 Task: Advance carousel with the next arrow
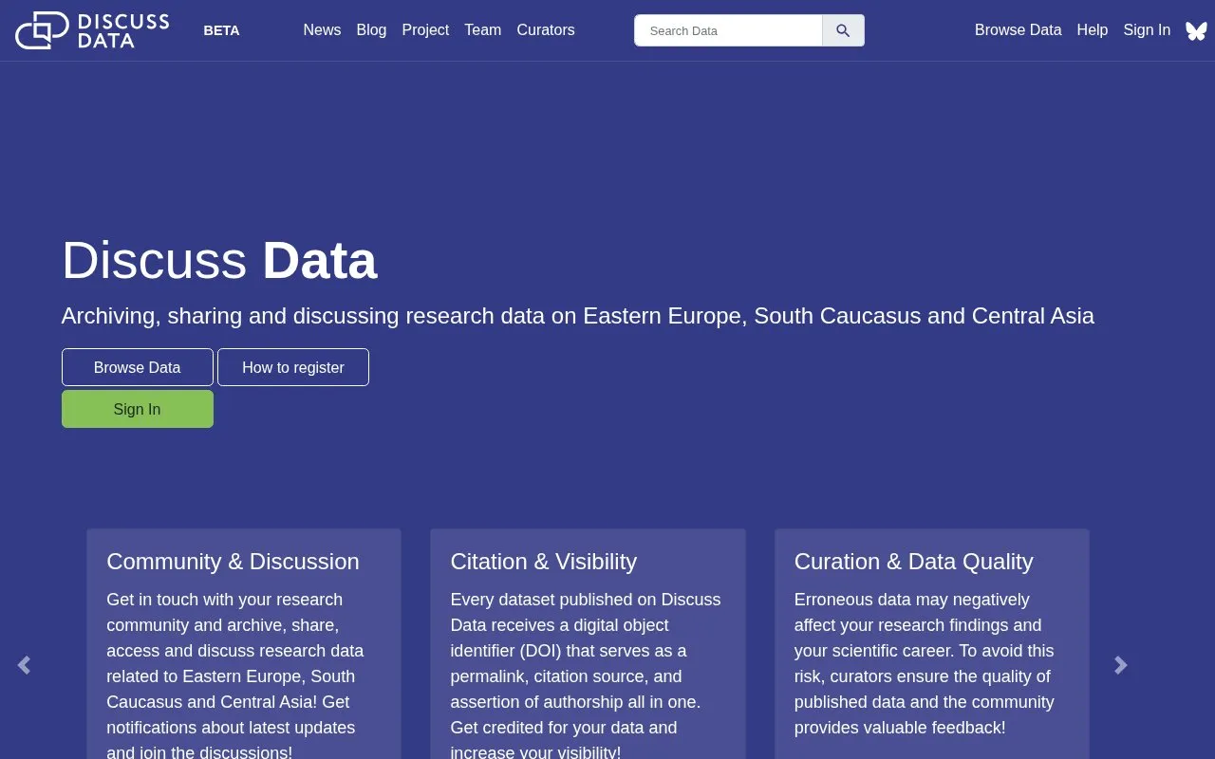tap(1121, 666)
